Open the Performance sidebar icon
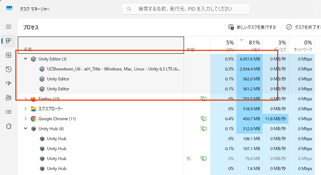321x175 pixels. point(9,55)
